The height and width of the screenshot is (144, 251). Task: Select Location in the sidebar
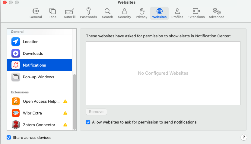coord(31,42)
